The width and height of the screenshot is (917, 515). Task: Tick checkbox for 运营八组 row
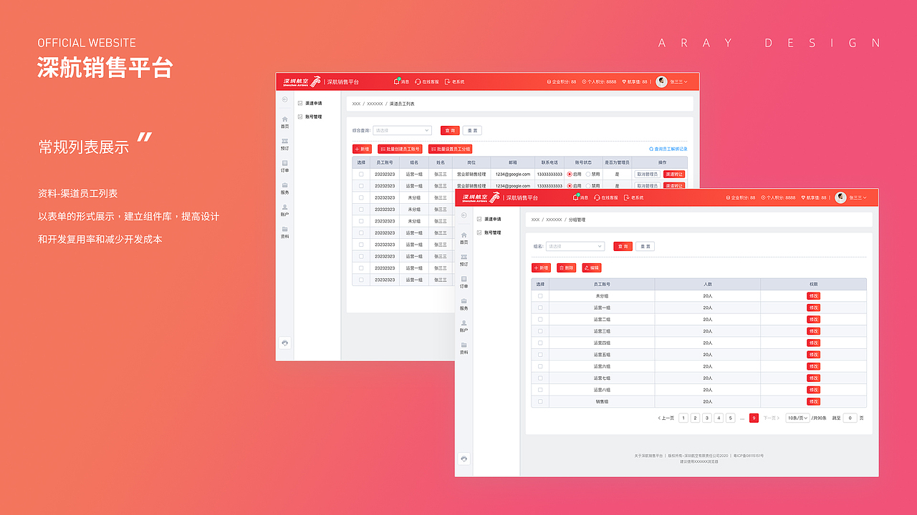point(540,390)
